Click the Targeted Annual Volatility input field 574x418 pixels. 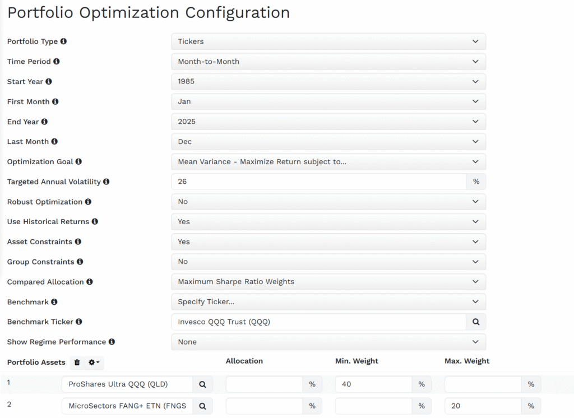(x=318, y=182)
